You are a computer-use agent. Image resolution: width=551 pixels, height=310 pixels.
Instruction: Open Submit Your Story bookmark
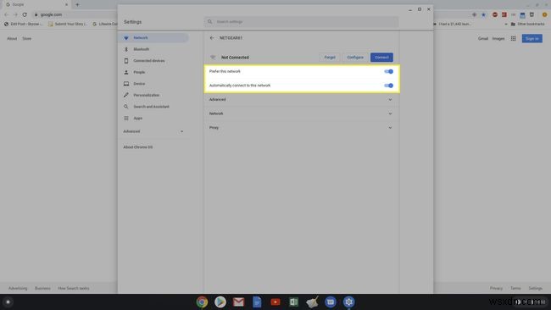coord(68,24)
